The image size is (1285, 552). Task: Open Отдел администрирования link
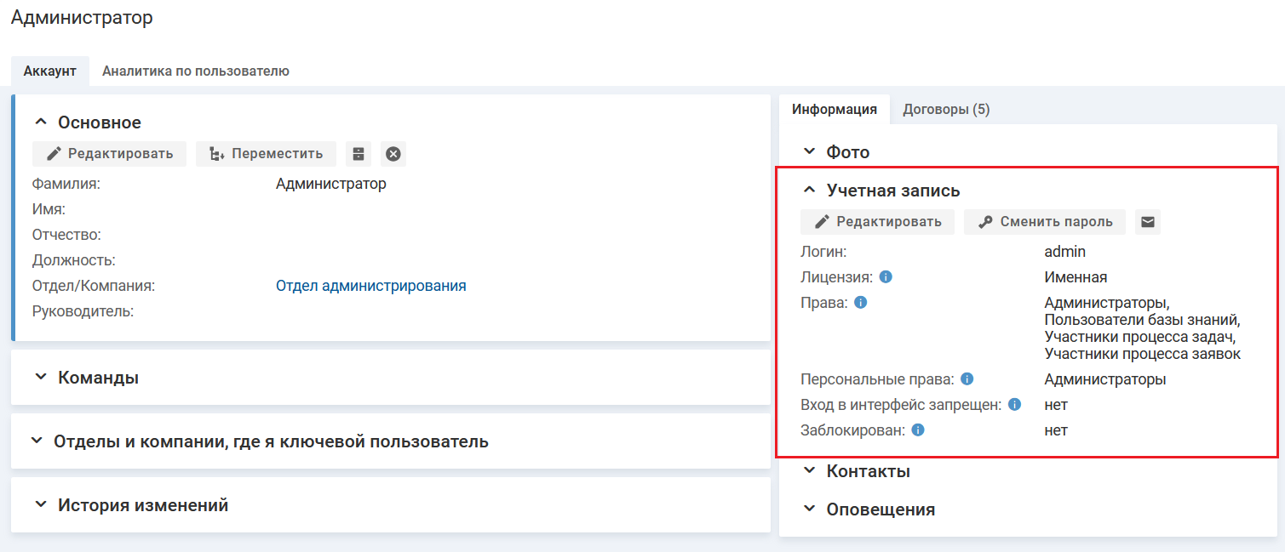coord(370,286)
